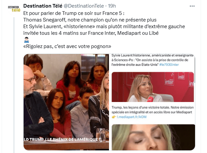Viewport: 207px width, 153px height.
Task: Click the quote «Rigolez pas, c'est avec votre pognon»
Action: pyautogui.click(x=67, y=46)
